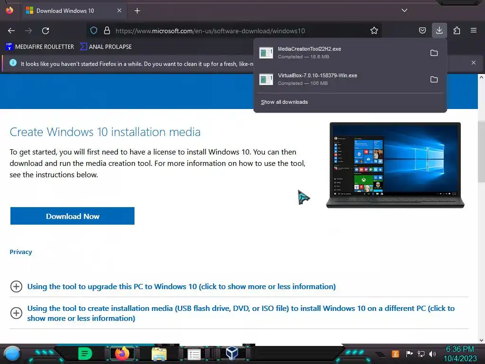Screen dimensions: 485x364
Task: Click the Windows 10 laptop image
Action: tap(395, 165)
